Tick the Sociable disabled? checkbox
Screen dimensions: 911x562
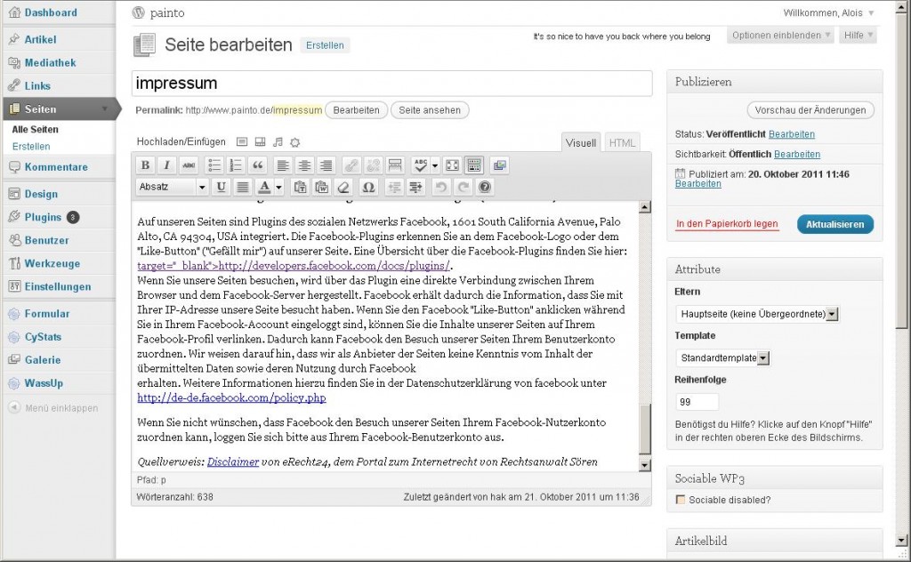point(681,500)
